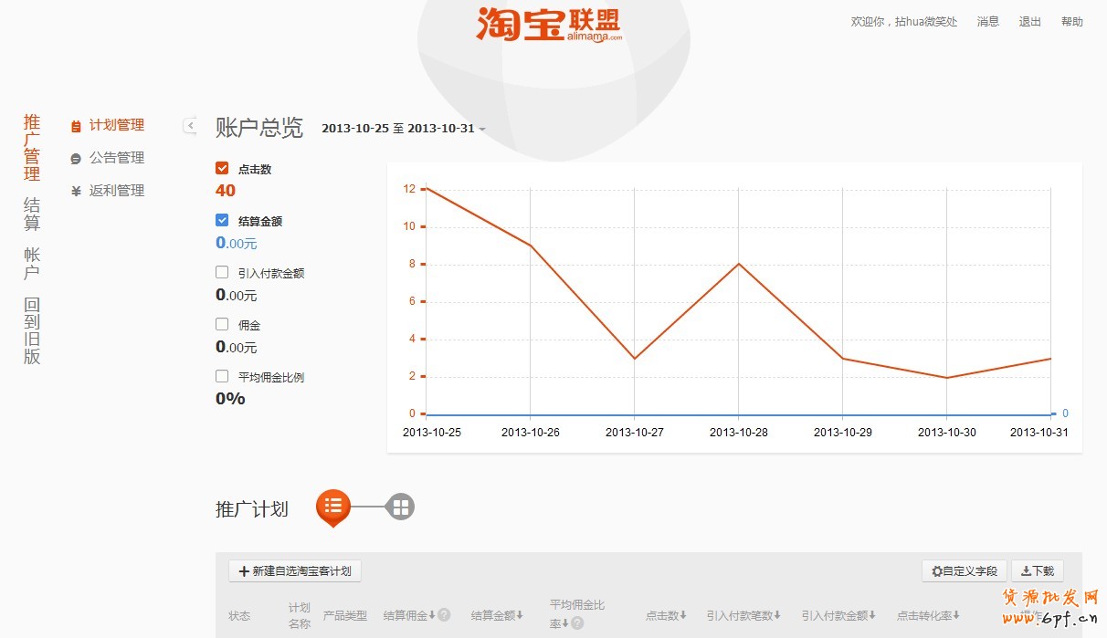
Task: Uncheck the 结算金额 checkbox
Action: pyautogui.click(x=222, y=220)
